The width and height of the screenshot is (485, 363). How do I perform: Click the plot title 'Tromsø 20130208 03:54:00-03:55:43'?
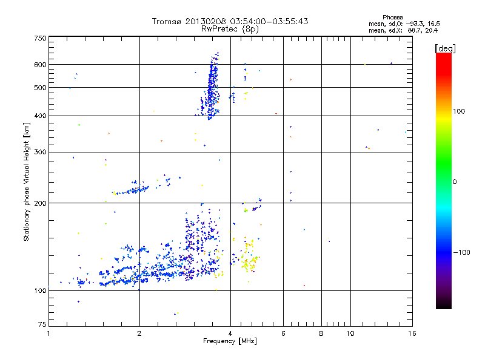pos(230,21)
